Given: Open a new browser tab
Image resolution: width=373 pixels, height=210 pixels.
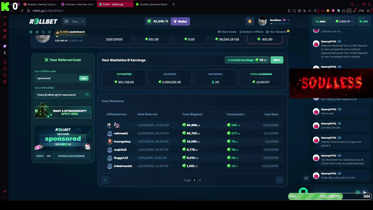Looking at the screenshot, I should click(173, 4).
